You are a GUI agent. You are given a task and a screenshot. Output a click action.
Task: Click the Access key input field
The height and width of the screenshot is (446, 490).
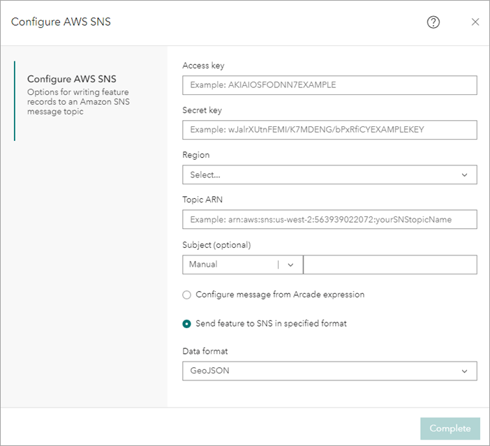pos(329,85)
